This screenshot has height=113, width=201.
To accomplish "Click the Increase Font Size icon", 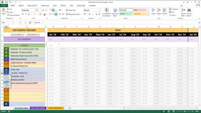I will tap(43, 10).
